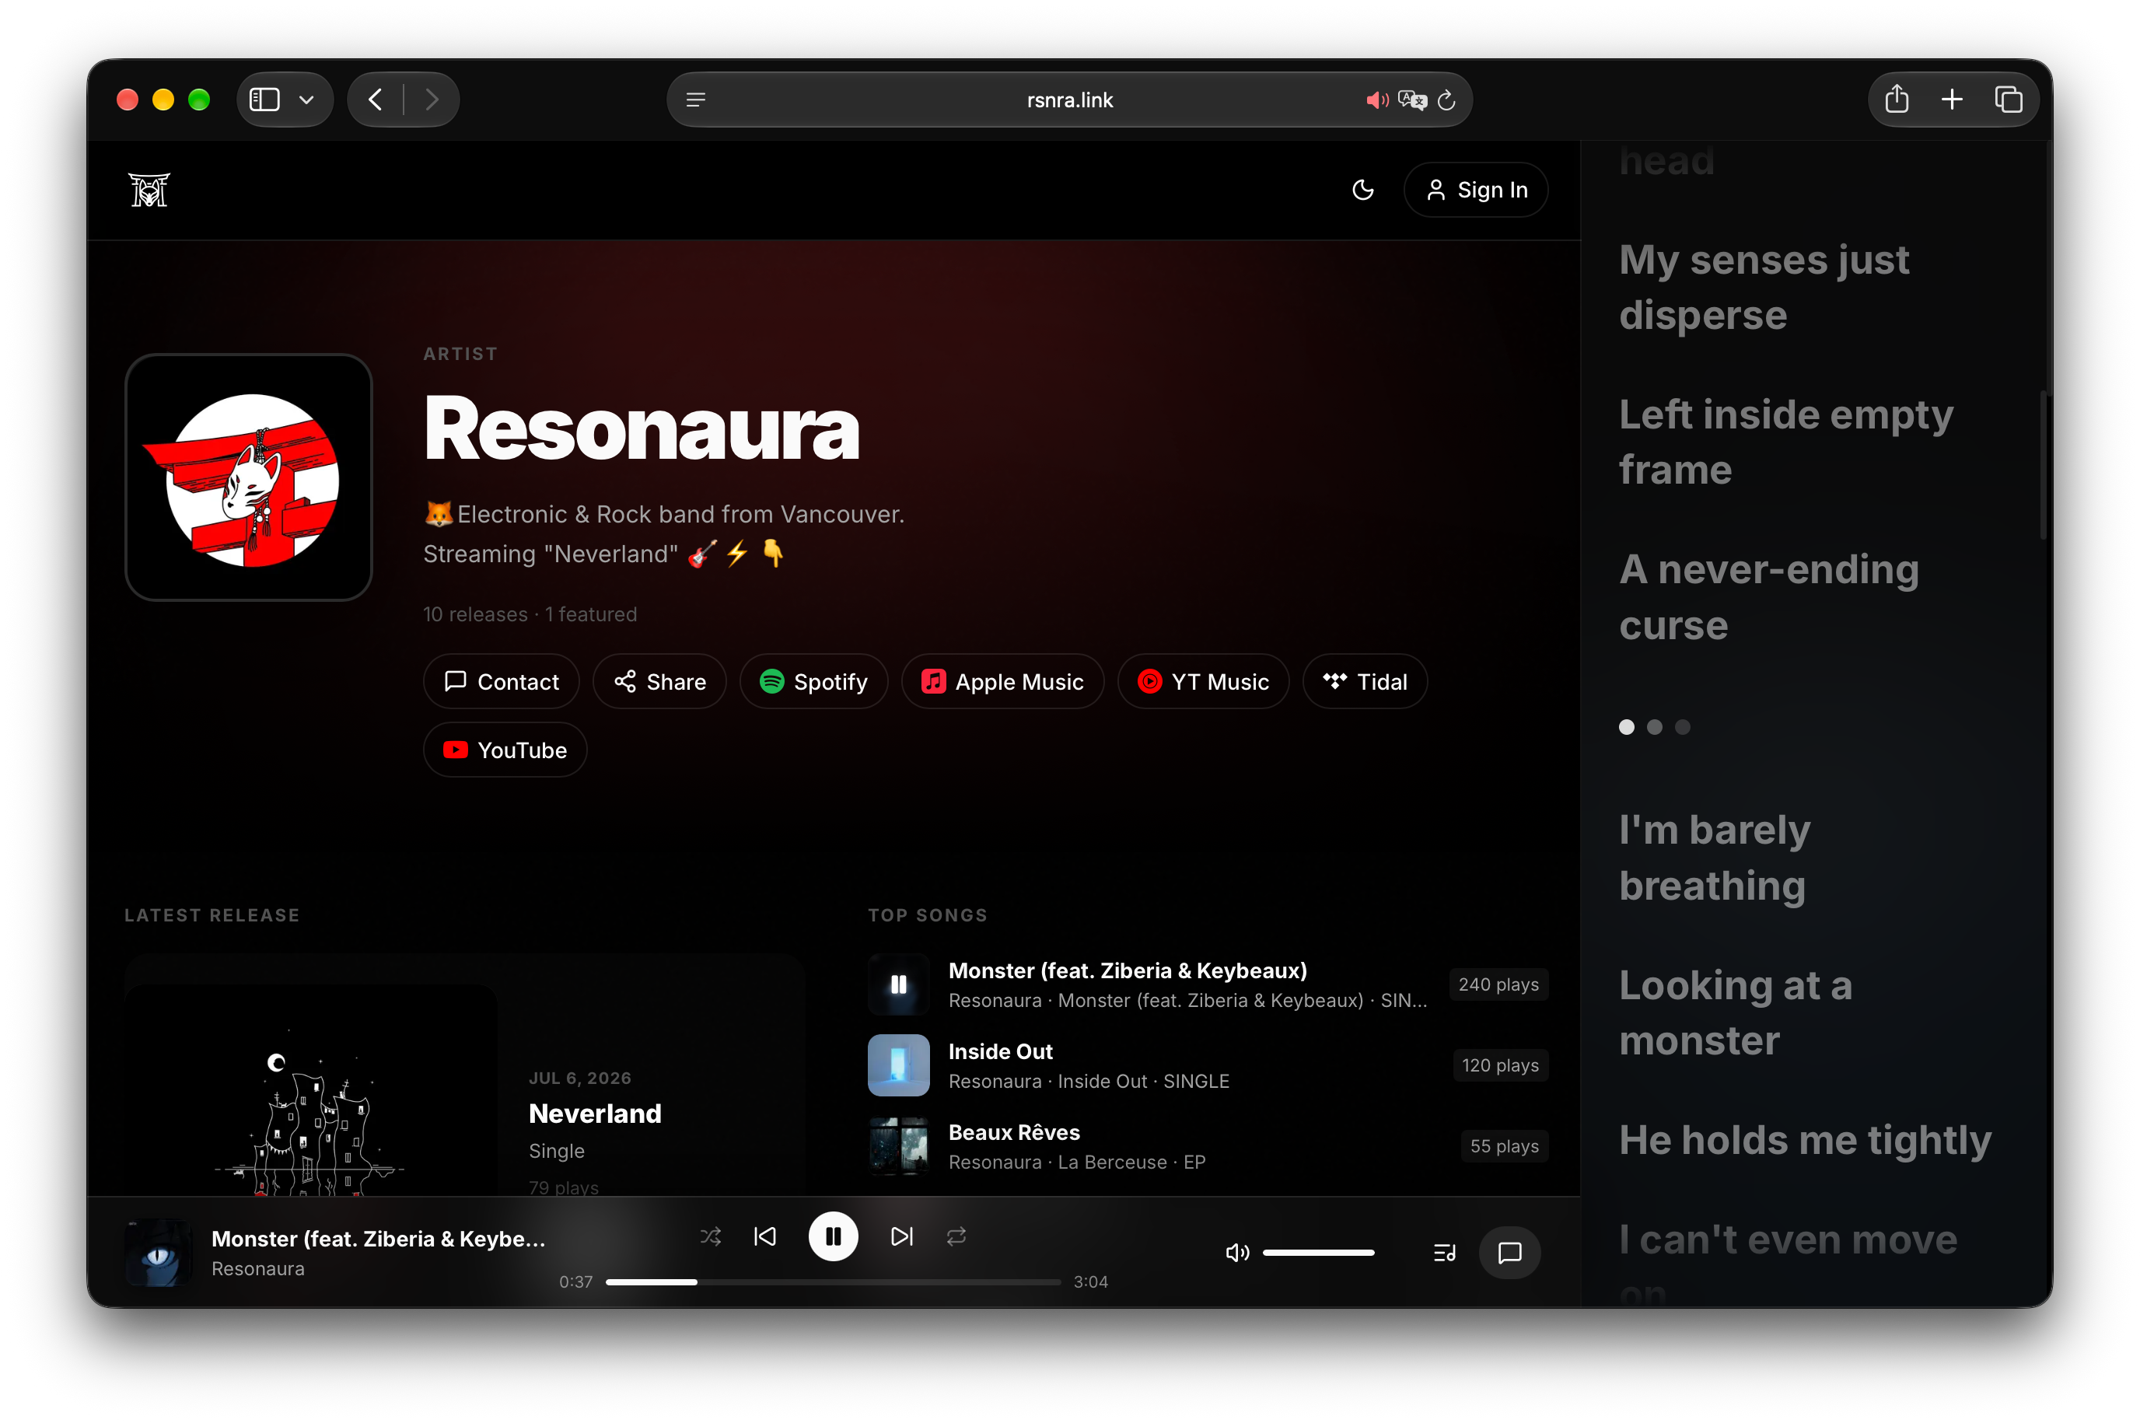Jump to lyric "My senses just disperse"
This screenshot has width=2140, height=1423.
tap(1764, 287)
